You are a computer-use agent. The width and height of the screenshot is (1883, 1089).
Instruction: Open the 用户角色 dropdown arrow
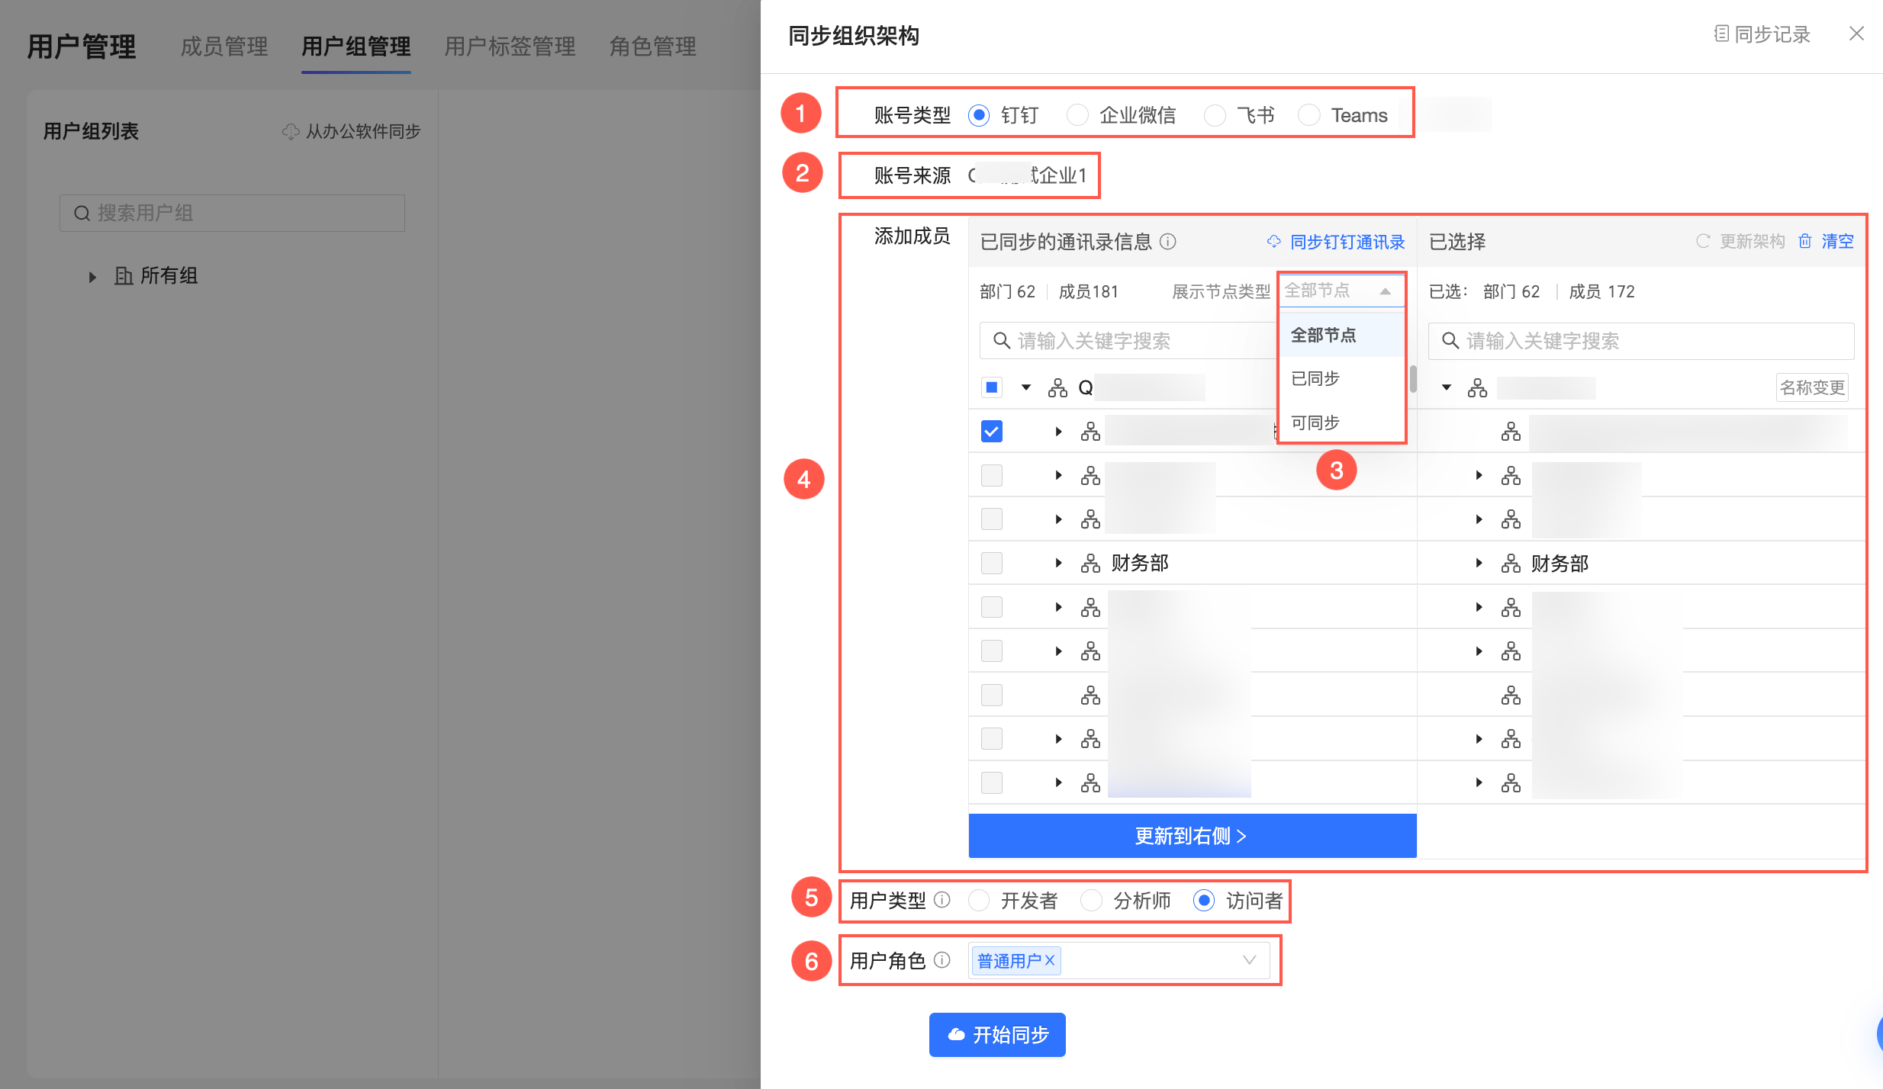click(1249, 960)
